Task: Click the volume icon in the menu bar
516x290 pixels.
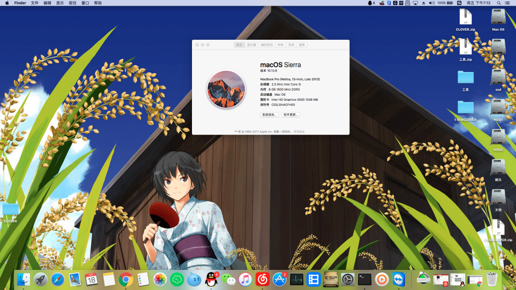Action: coord(432,3)
